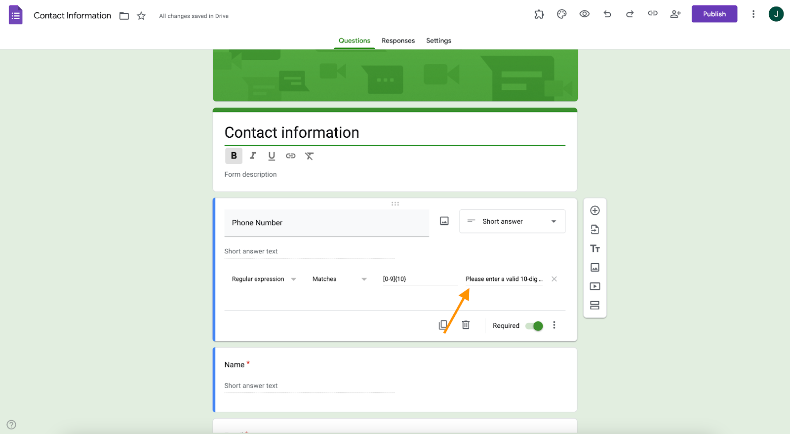Viewport: 790px width, 434px height.
Task: Click the Publish button
Action: pyautogui.click(x=714, y=14)
